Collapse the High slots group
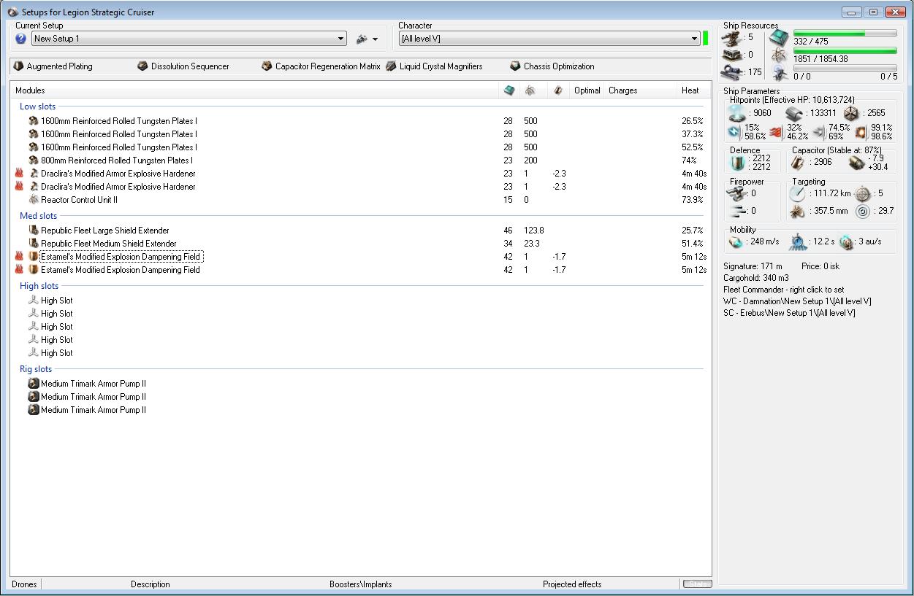 click(39, 286)
